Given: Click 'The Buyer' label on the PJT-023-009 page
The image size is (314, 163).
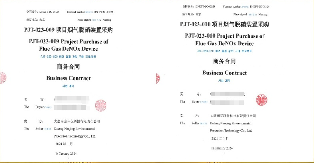Looking at the screenshot, I should click(37, 107).
